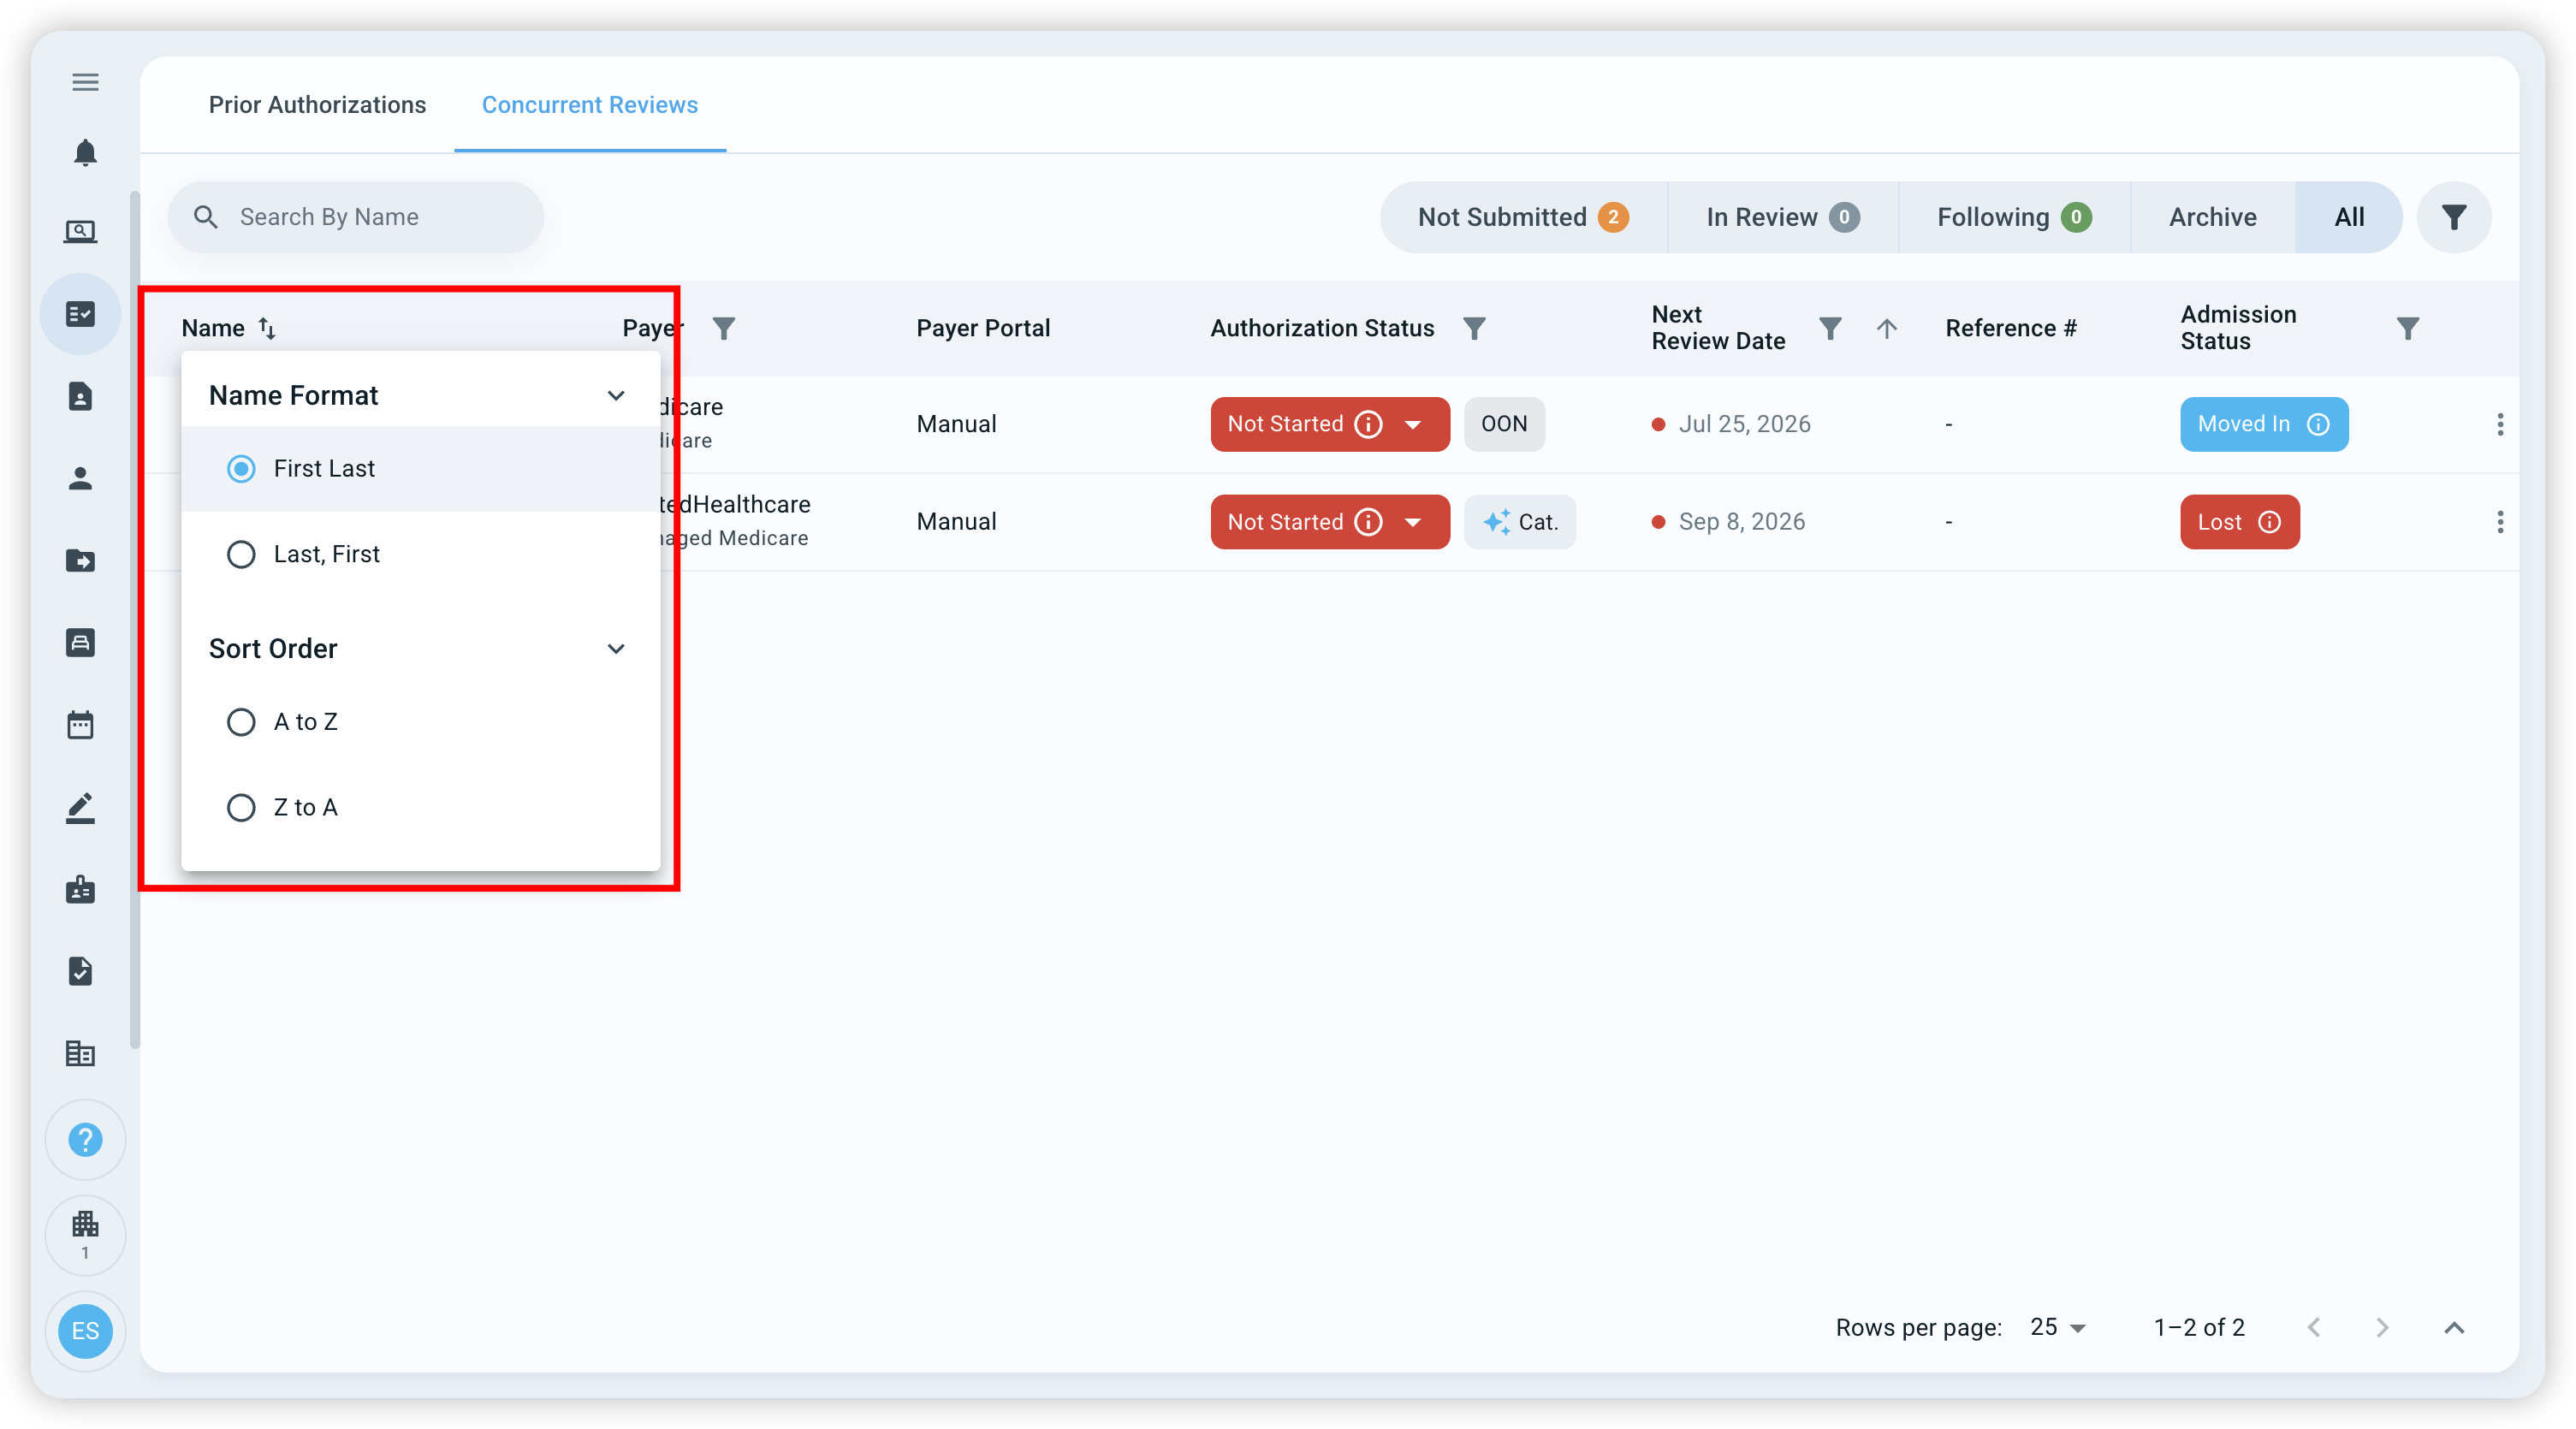The image size is (2576, 1429).
Task: Select the Concurrent Reviews tab
Action: tap(590, 105)
